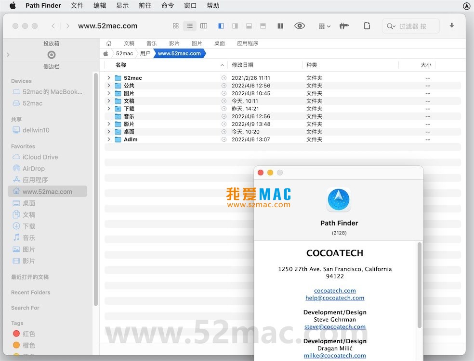The height and width of the screenshot is (361, 474).
Task: Select the orange 橙色 tag
Action: pyautogui.click(x=24, y=345)
